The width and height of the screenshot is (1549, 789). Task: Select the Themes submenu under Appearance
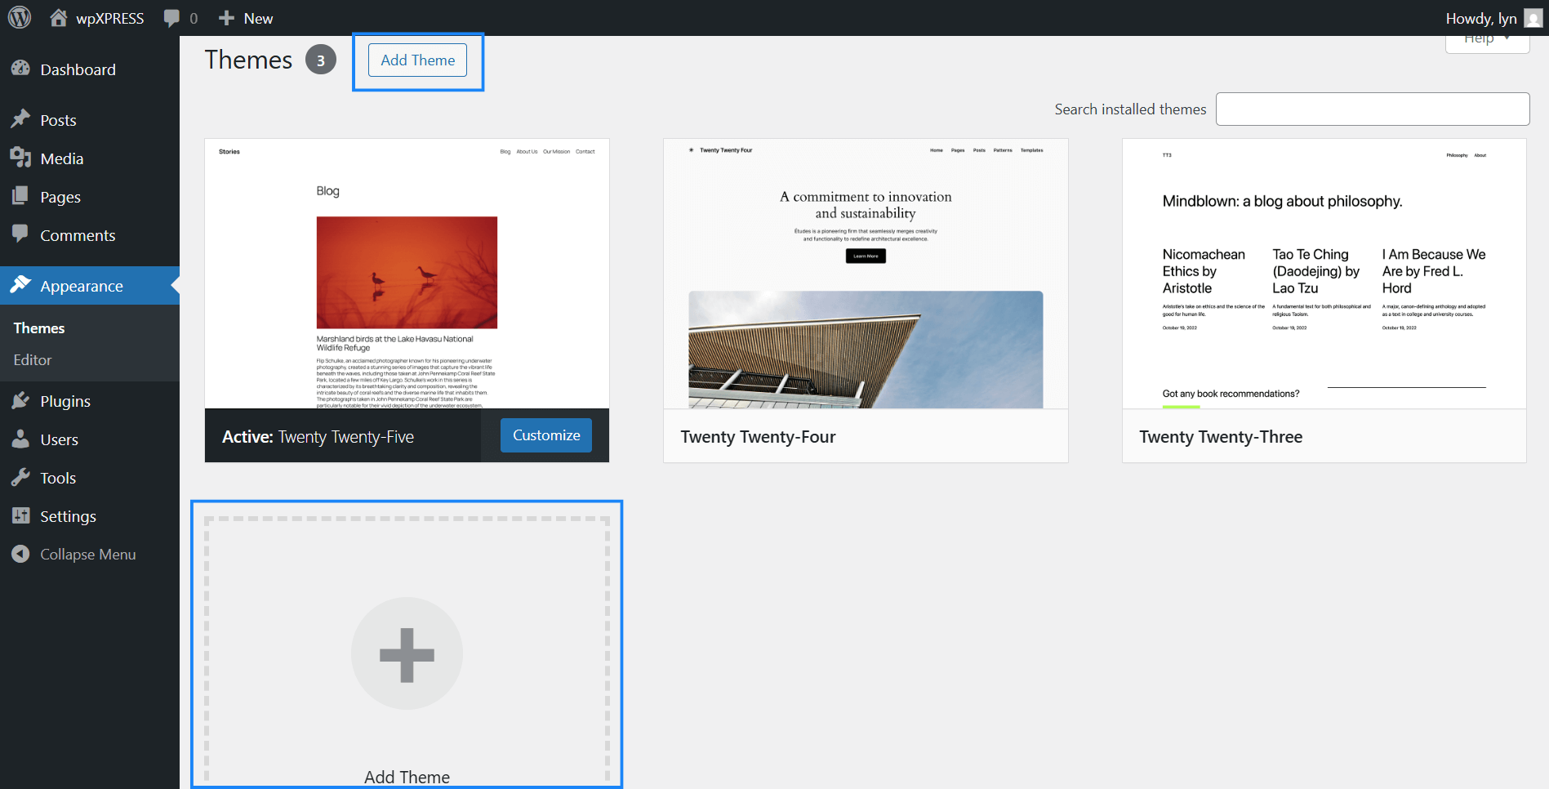click(x=38, y=328)
